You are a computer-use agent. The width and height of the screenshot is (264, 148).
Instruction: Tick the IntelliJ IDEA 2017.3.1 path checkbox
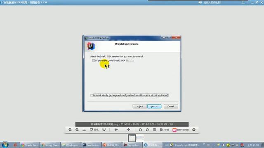pyautogui.click(x=94, y=60)
